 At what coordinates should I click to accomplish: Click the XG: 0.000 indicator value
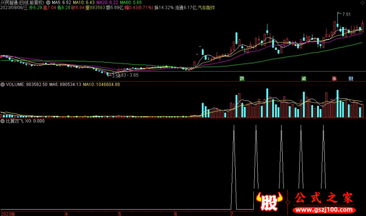35,121
